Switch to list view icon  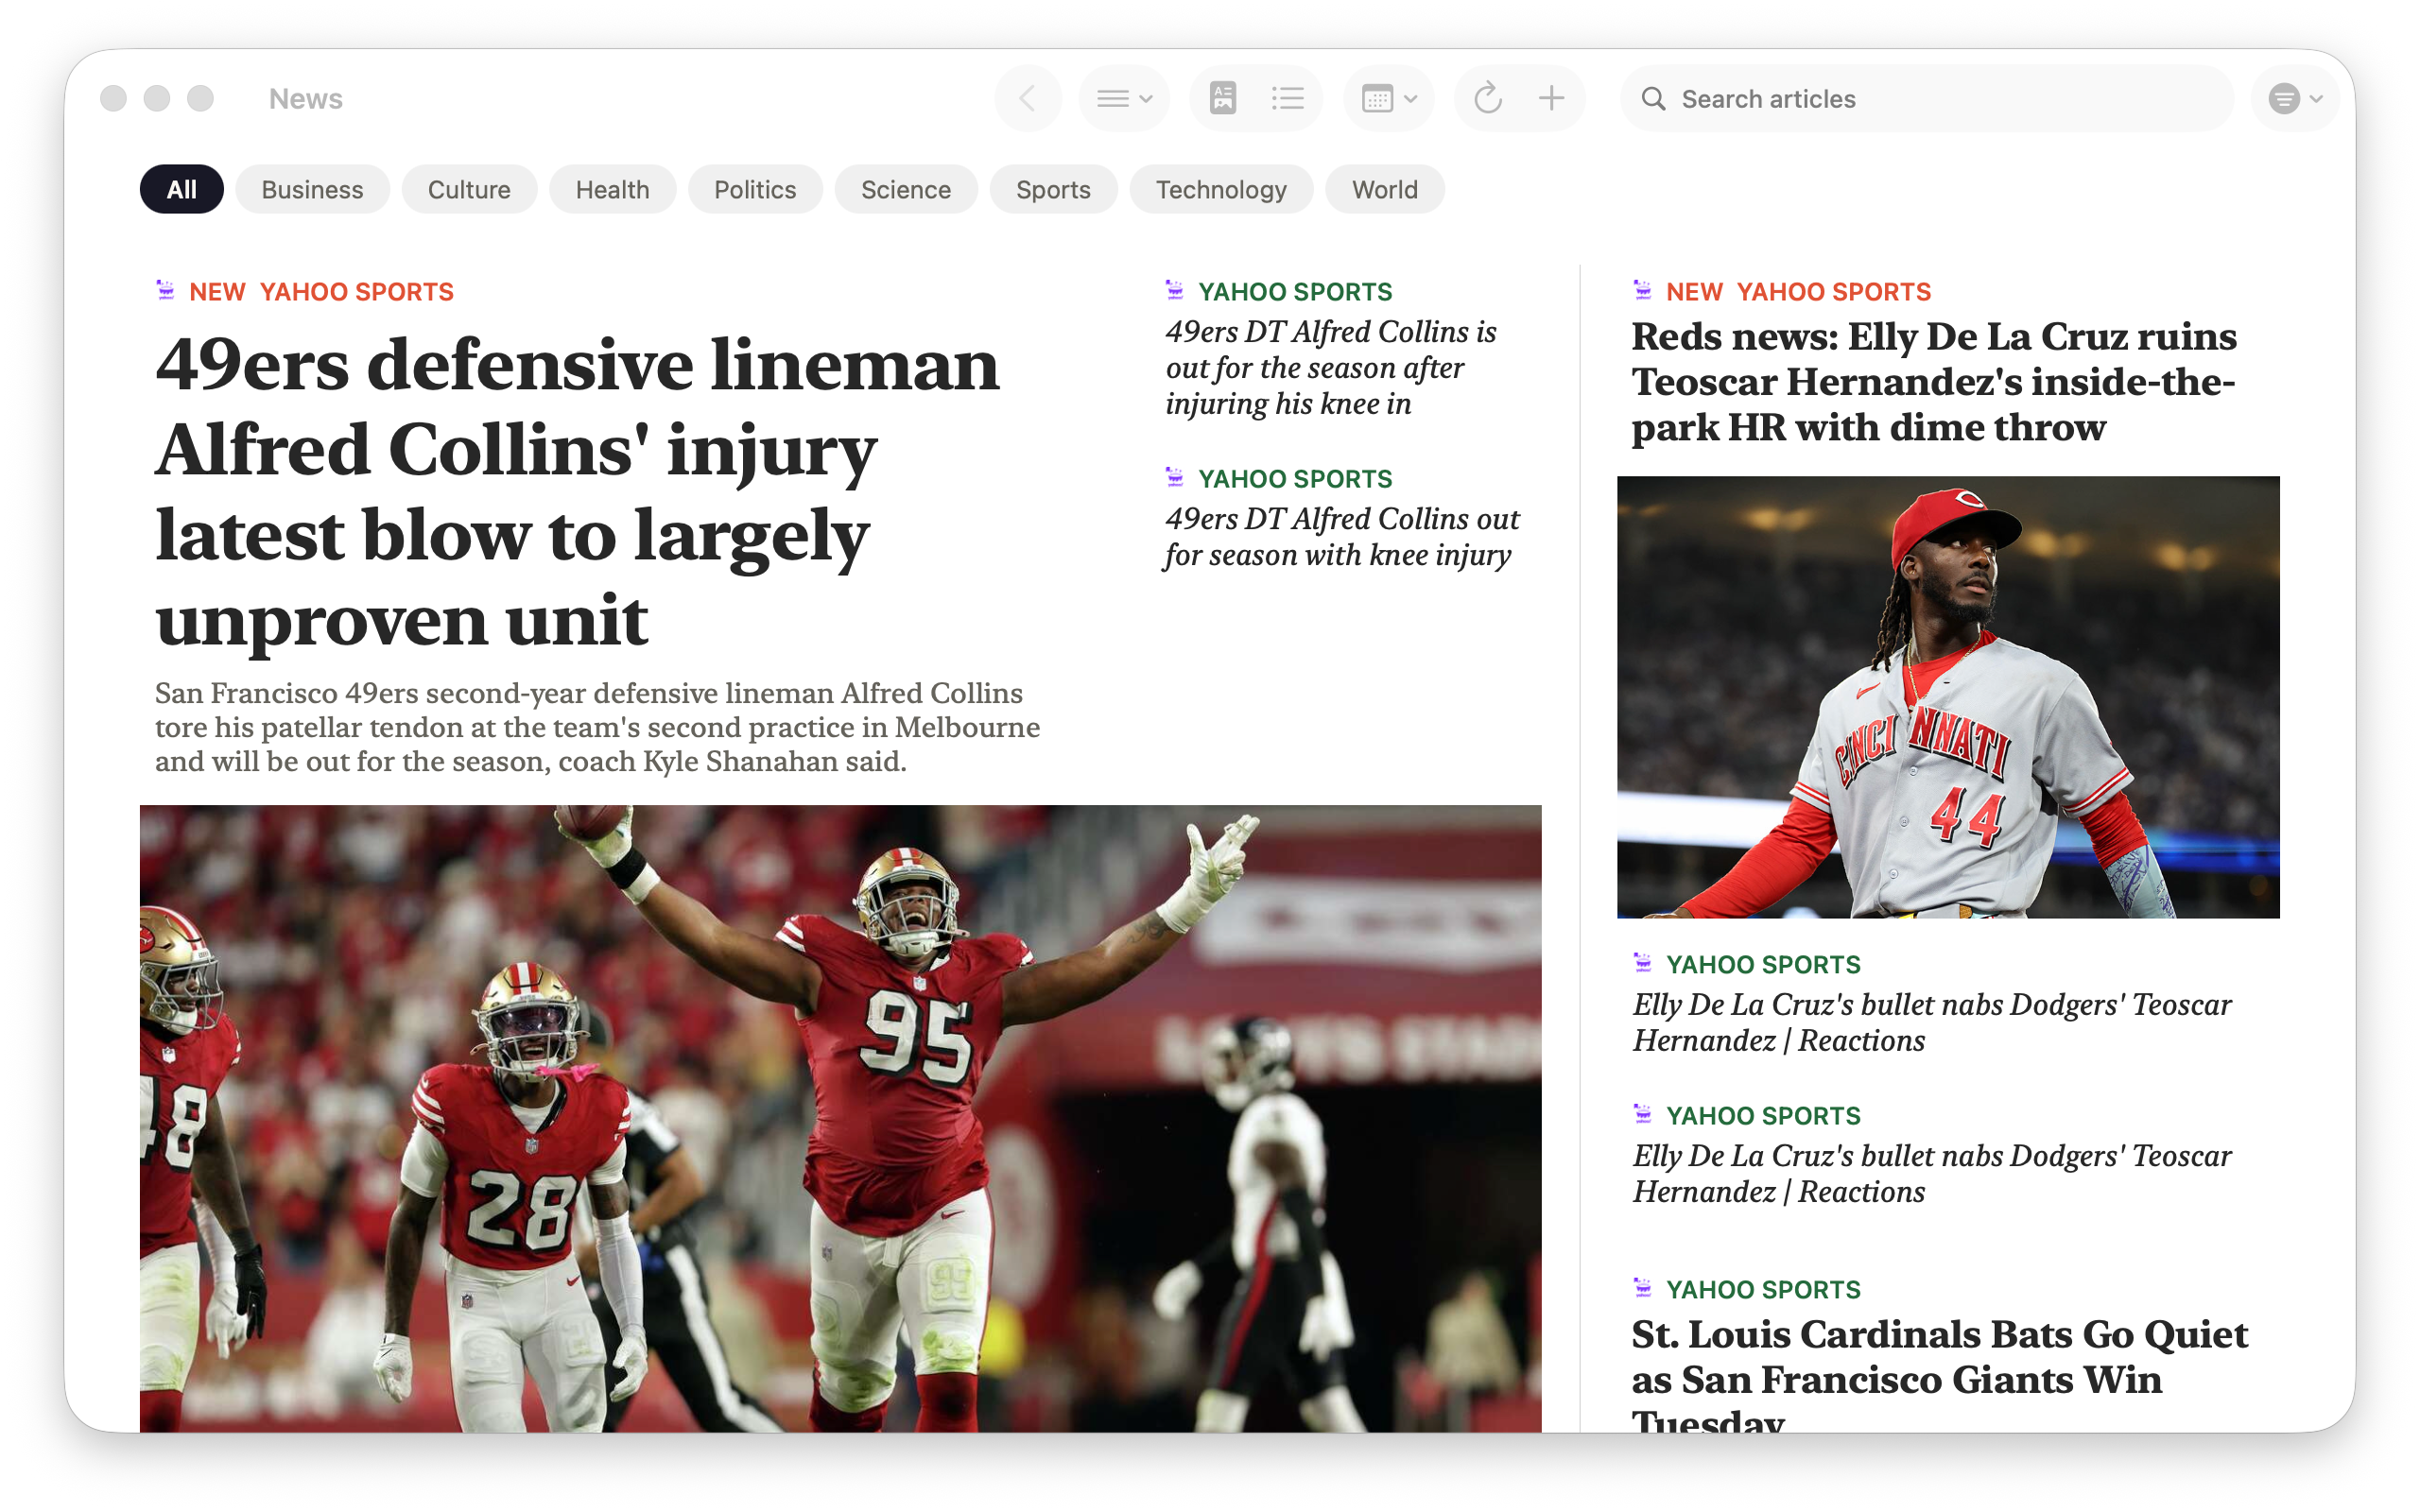[1288, 98]
